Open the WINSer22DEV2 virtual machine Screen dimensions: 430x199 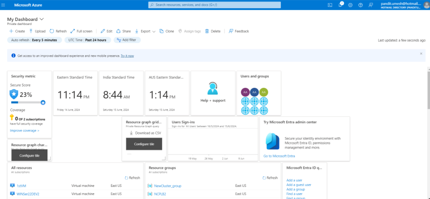tap(28, 194)
